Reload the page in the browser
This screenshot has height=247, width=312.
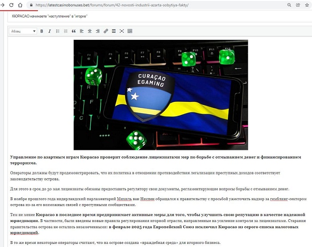[x=11, y=5]
